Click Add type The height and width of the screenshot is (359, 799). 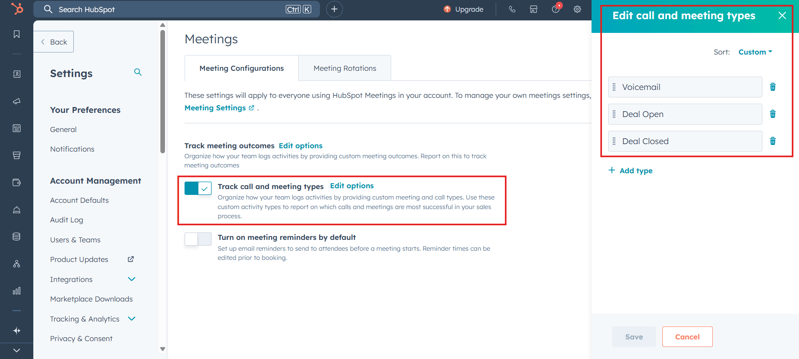[x=631, y=170]
